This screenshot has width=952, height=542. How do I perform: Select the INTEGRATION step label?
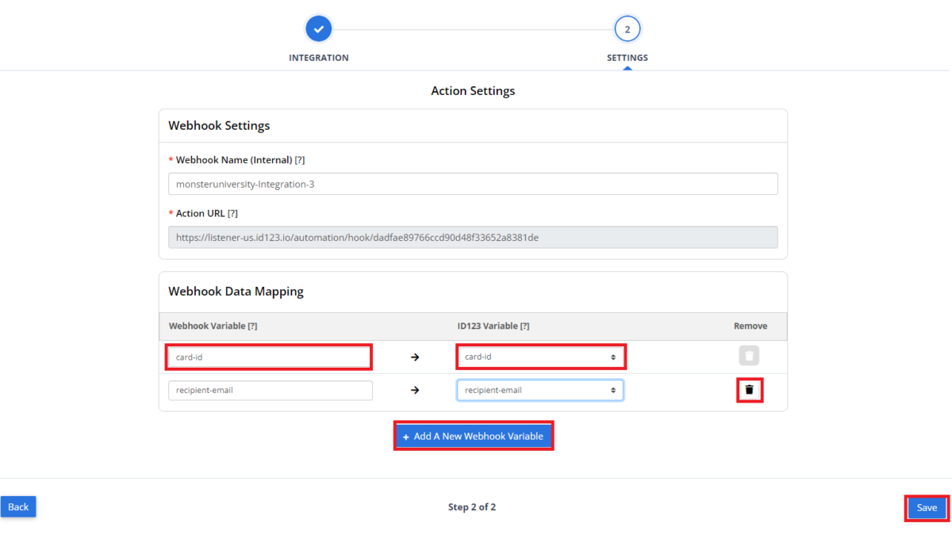click(319, 57)
